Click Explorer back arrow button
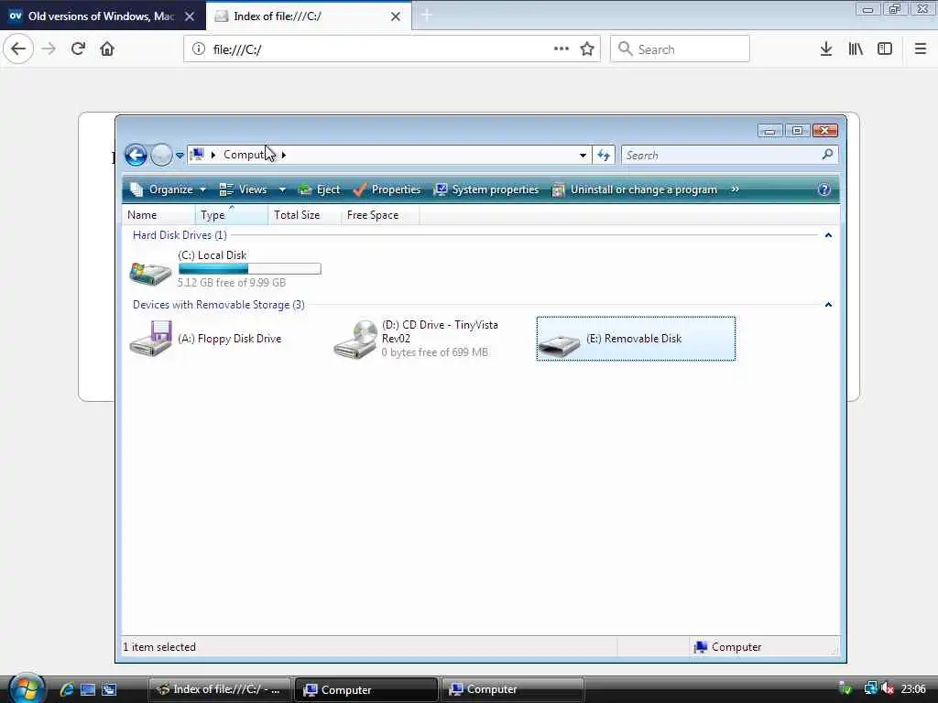Screen dimensions: 938x703 [136, 156]
